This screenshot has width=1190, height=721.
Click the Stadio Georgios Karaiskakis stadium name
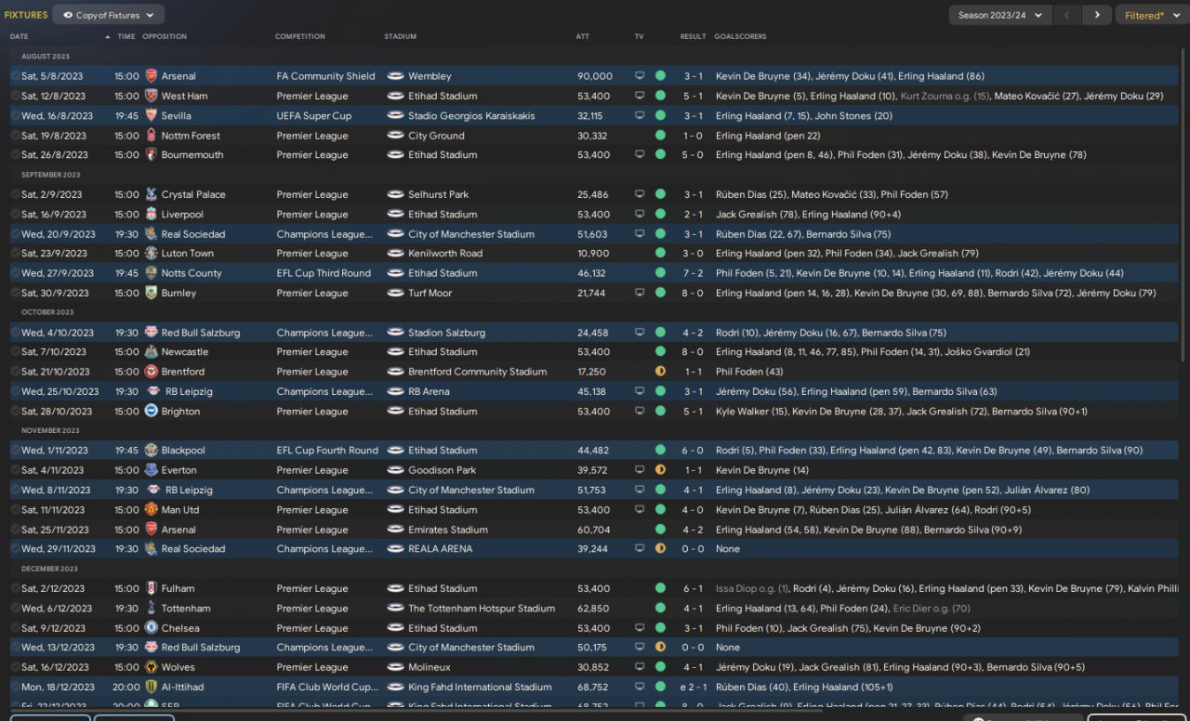pyautogui.click(x=472, y=116)
